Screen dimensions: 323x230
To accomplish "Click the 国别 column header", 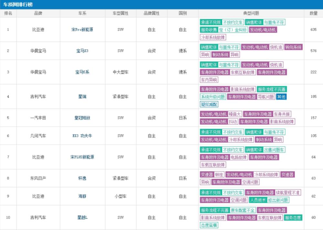I will tap(183, 13).
